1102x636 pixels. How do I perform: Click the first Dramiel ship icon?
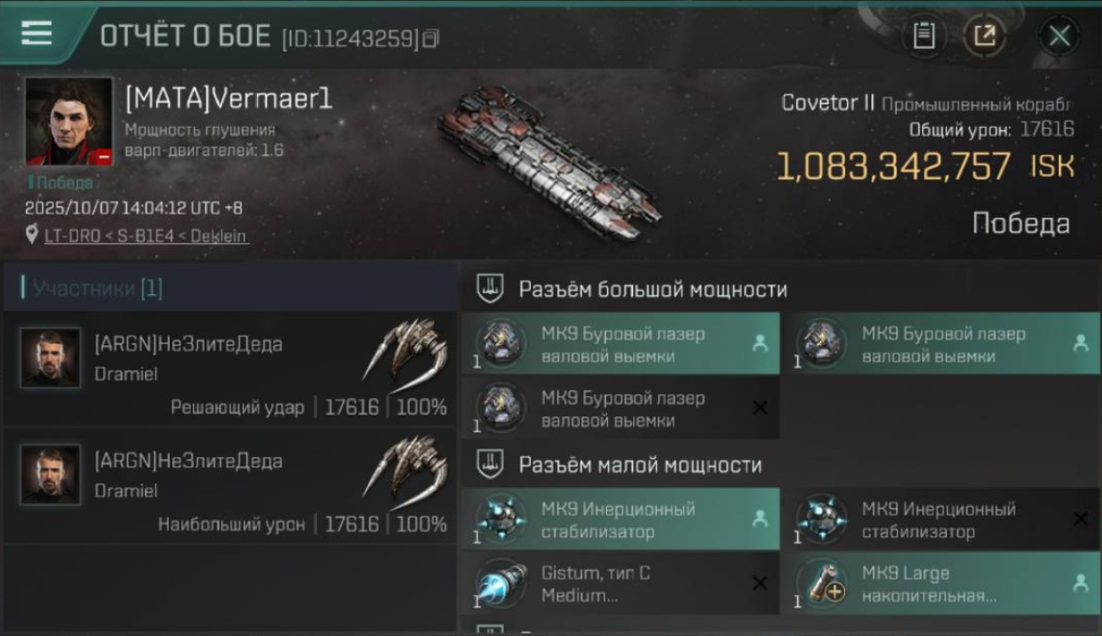pyautogui.click(x=407, y=350)
